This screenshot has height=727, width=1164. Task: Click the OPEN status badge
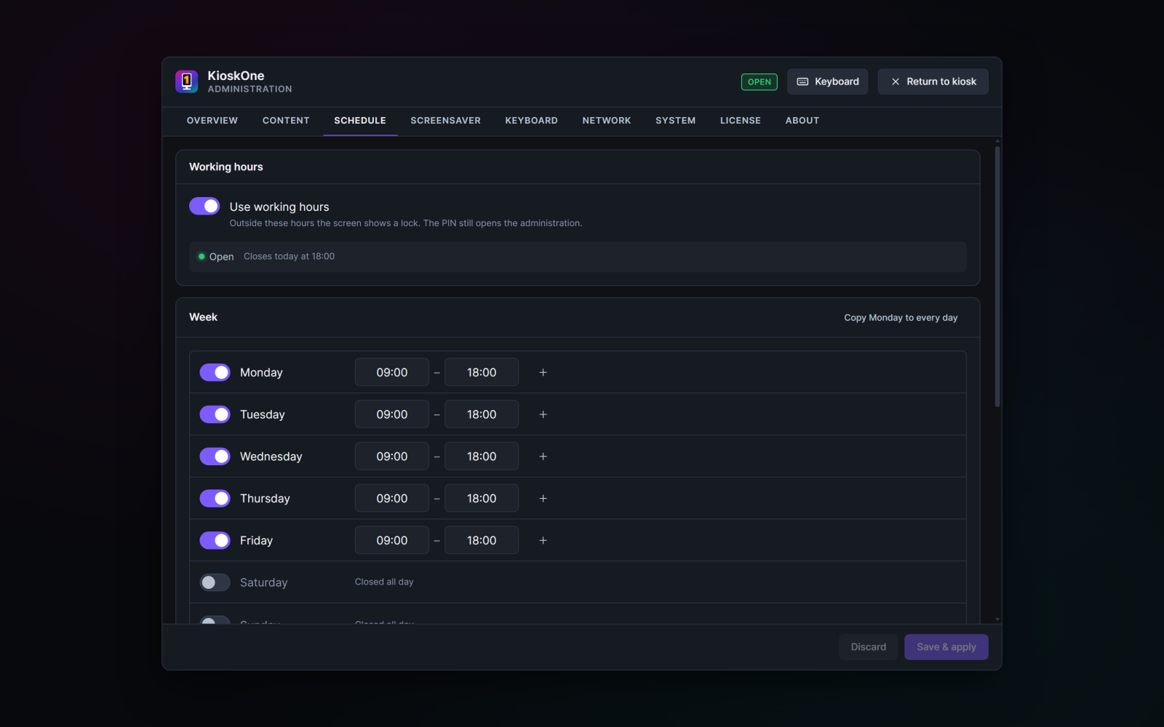[760, 82]
